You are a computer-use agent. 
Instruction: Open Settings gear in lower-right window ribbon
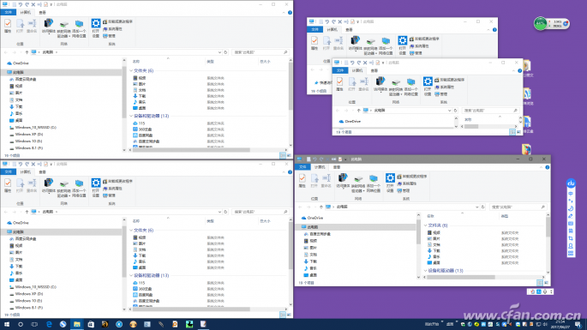click(390, 183)
